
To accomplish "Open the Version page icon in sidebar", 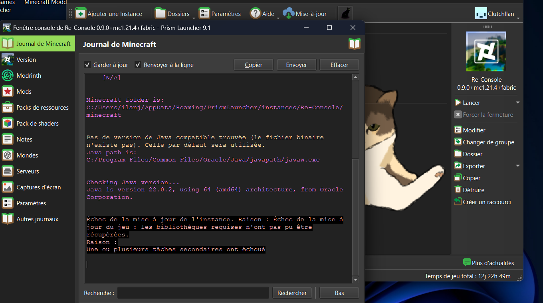I will (x=8, y=60).
